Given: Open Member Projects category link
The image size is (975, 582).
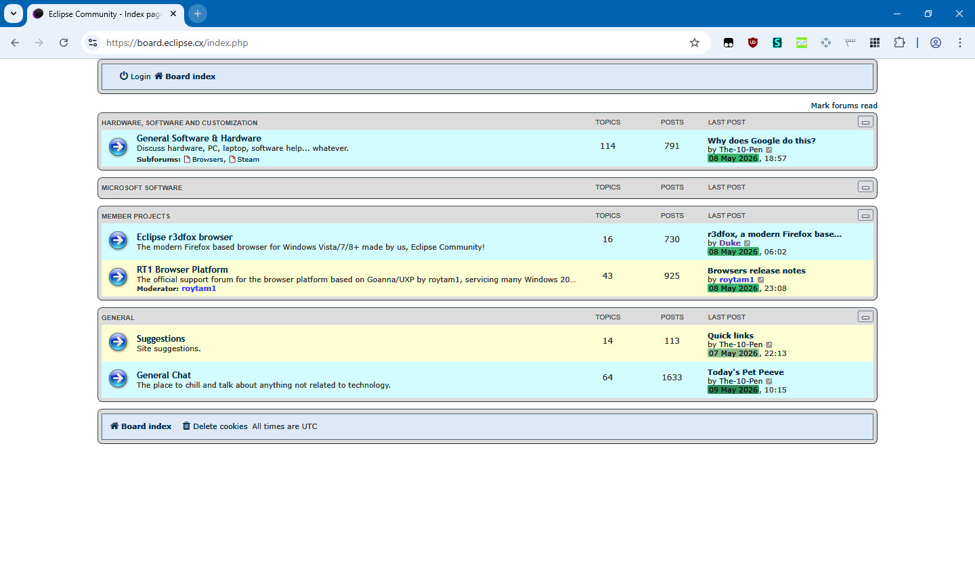Looking at the screenshot, I should [135, 217].
